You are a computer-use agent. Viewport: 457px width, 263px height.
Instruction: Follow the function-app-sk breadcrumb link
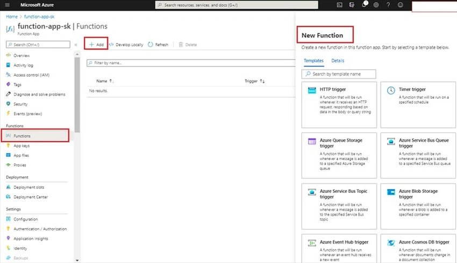[x=39, y=17]
